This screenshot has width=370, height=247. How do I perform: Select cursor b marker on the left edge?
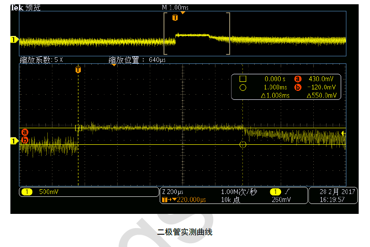25,140
